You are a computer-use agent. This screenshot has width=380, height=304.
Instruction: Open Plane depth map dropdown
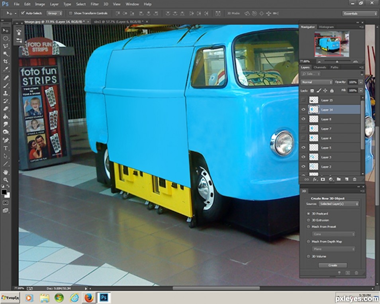pos(333,249)
